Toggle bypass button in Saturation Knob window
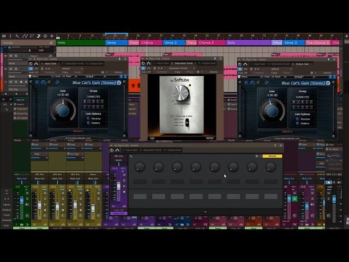Viewport: 349px width, 262px height. pos(143,68)
